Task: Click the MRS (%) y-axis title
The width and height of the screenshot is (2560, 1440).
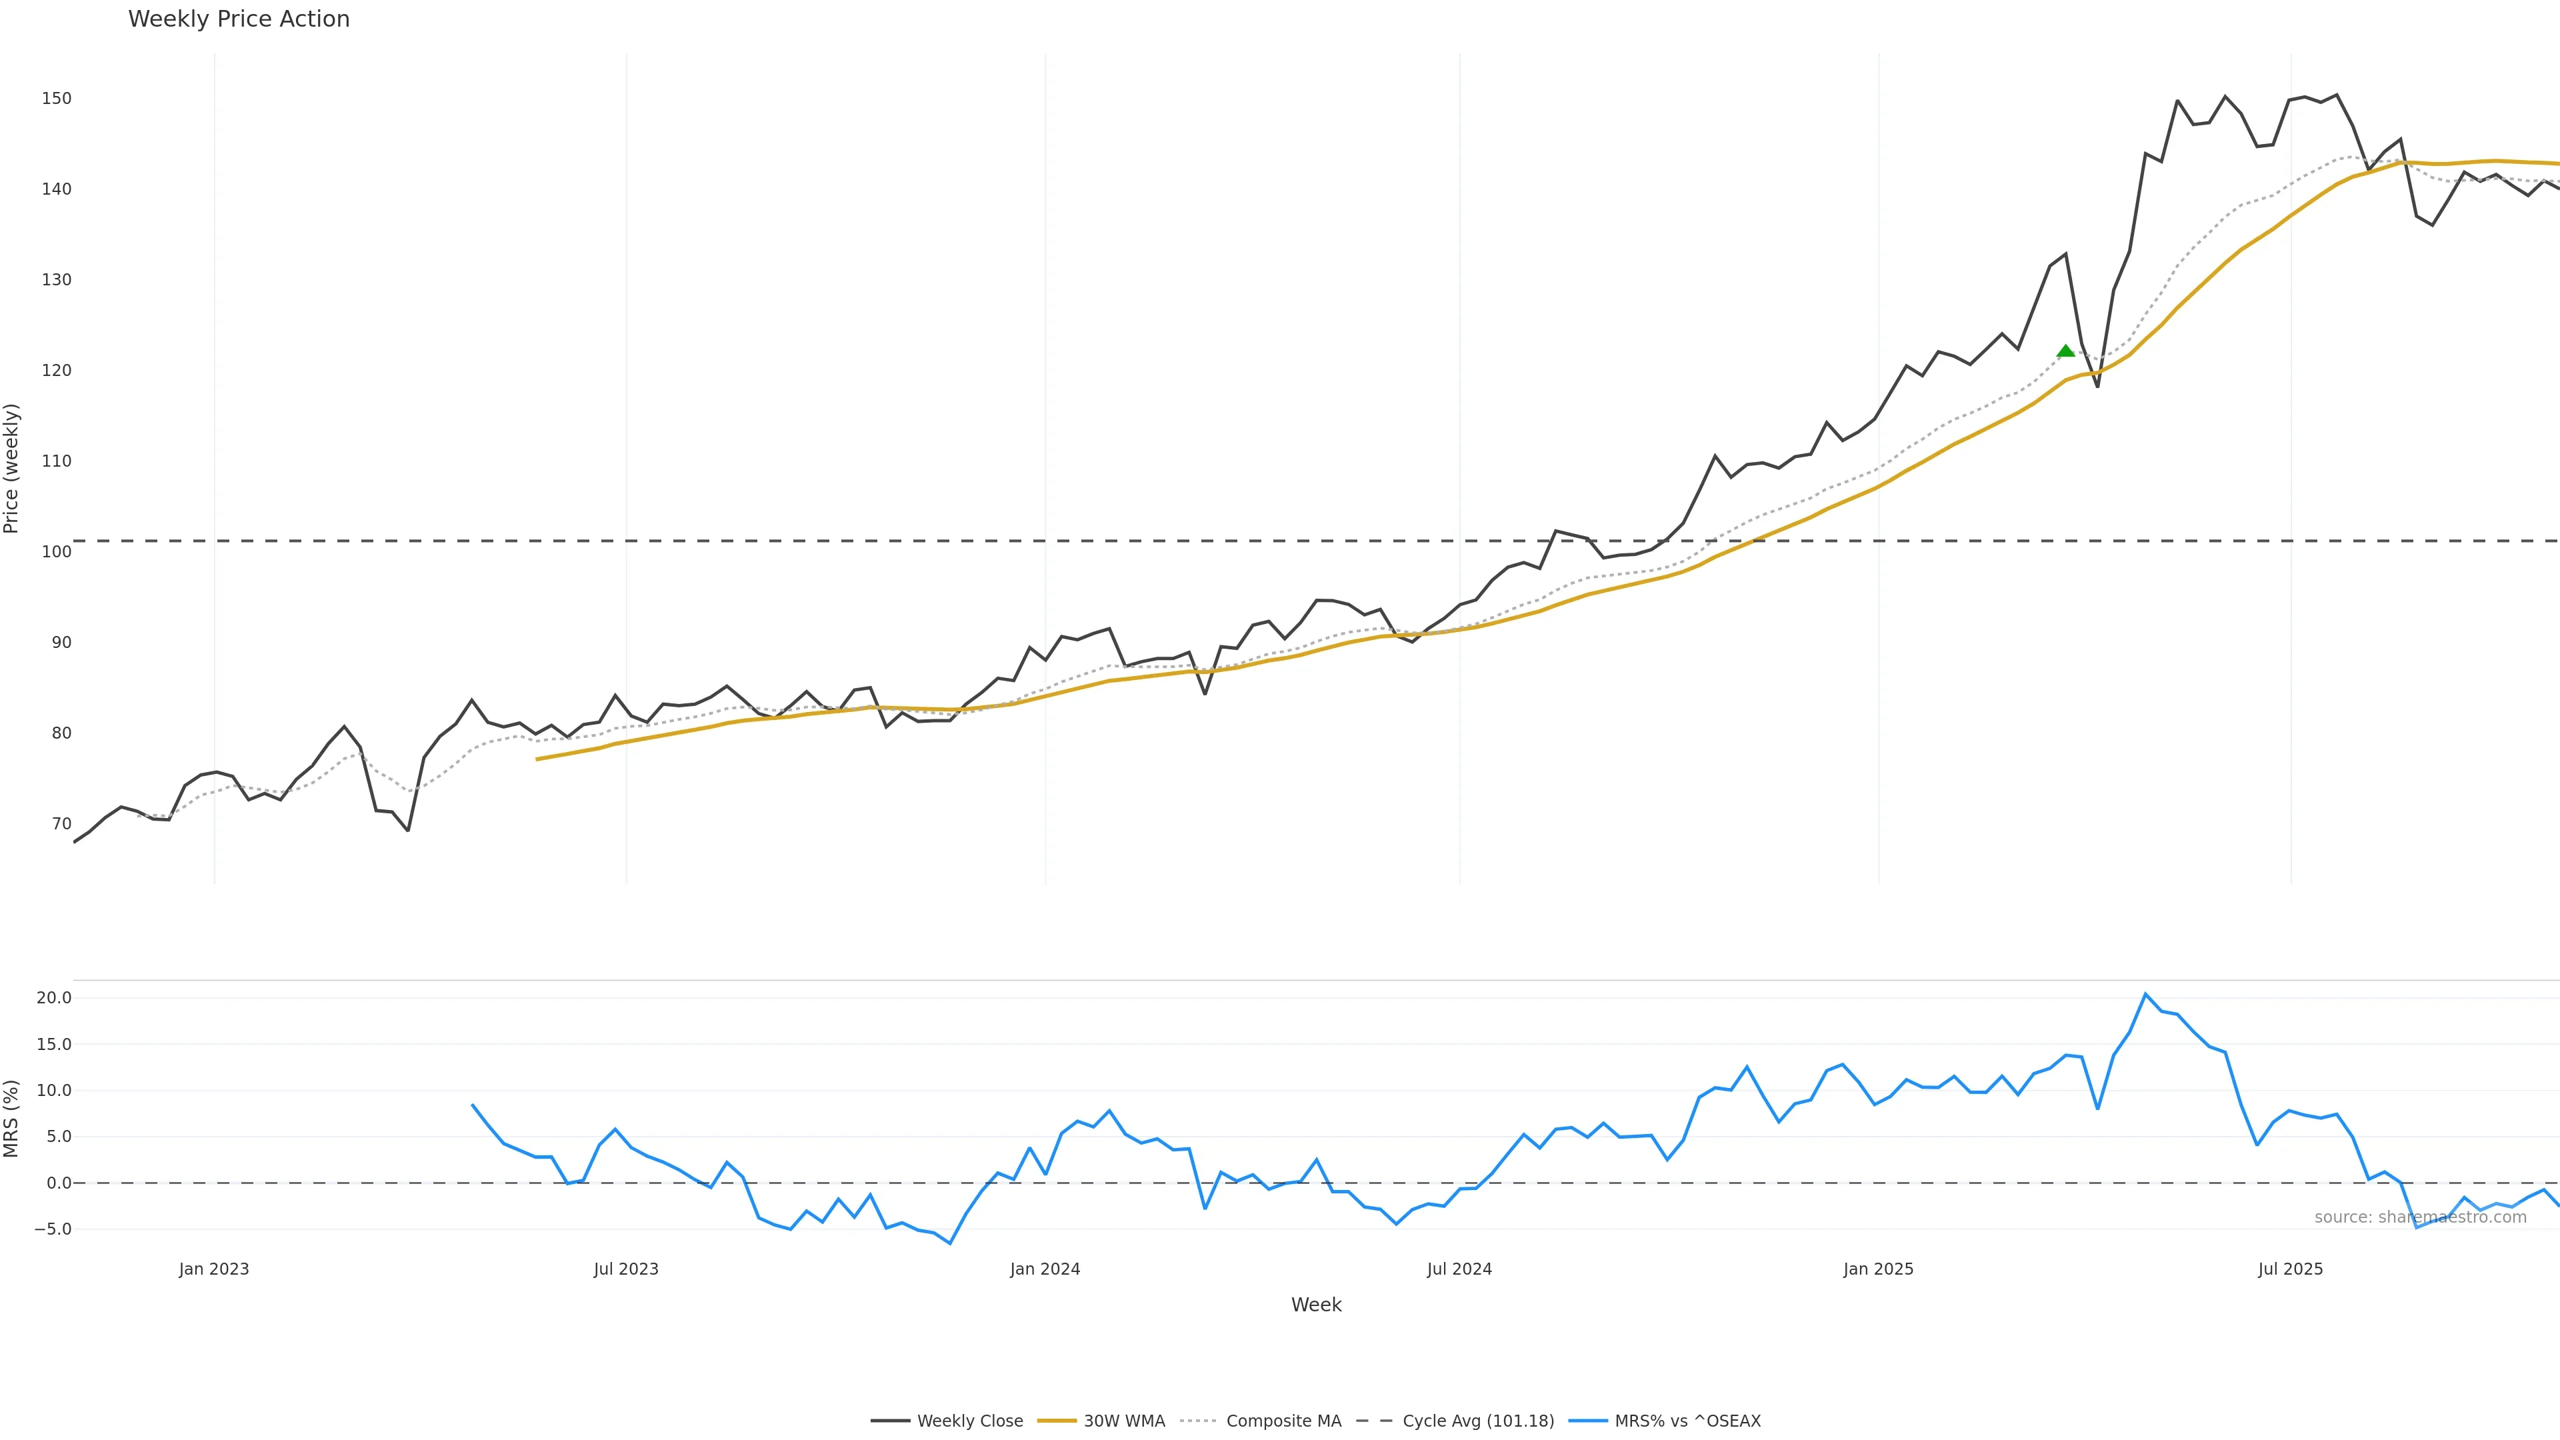Action: [12, 1118]
